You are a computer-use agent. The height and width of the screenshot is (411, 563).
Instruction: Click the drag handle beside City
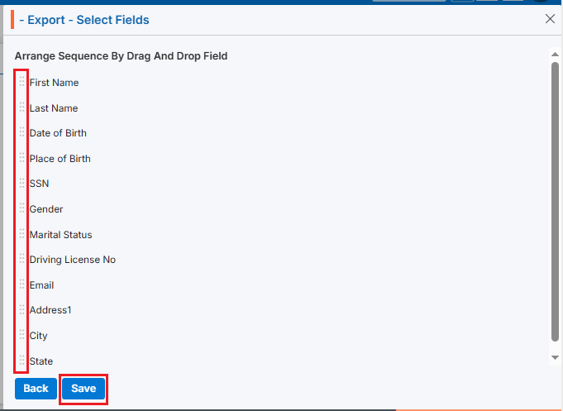(x=21, y=335)
